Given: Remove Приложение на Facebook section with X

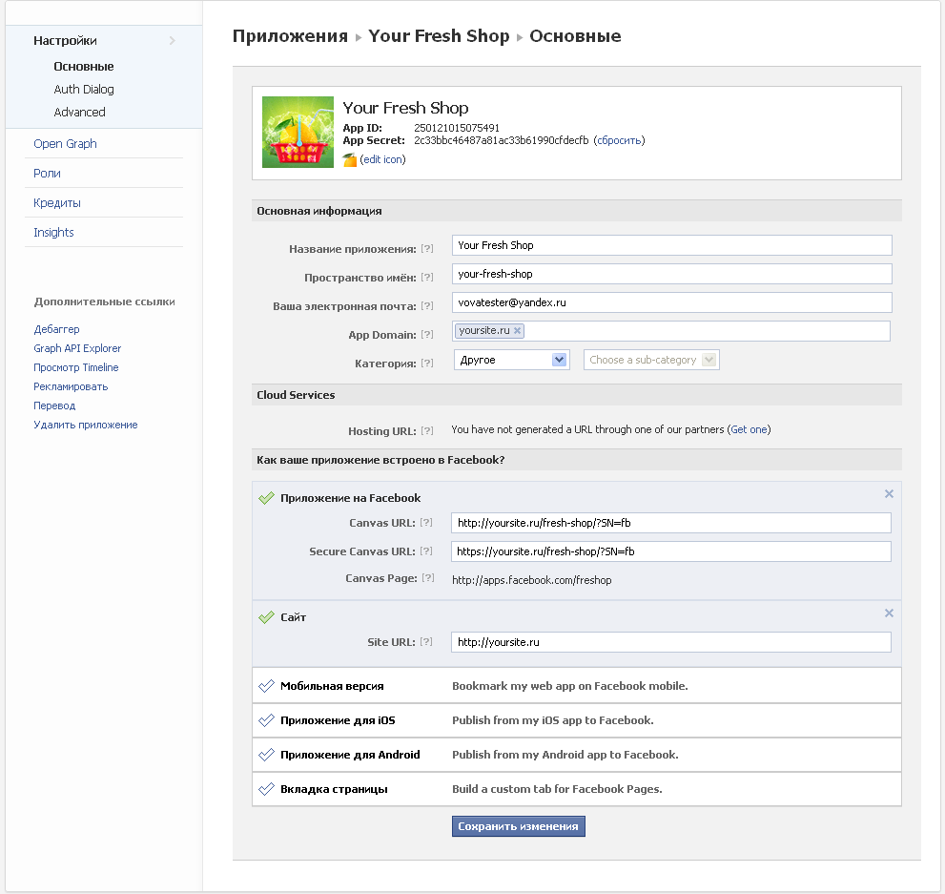Looking at the screenshot, I should tap(889, 494).
